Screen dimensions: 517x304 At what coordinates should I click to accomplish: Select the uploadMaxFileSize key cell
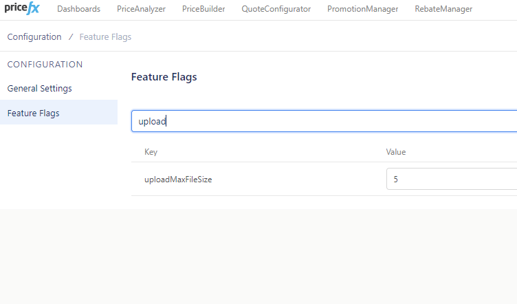[x=183, y=180]
